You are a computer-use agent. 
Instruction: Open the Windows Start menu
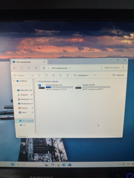tap(13, 164)
